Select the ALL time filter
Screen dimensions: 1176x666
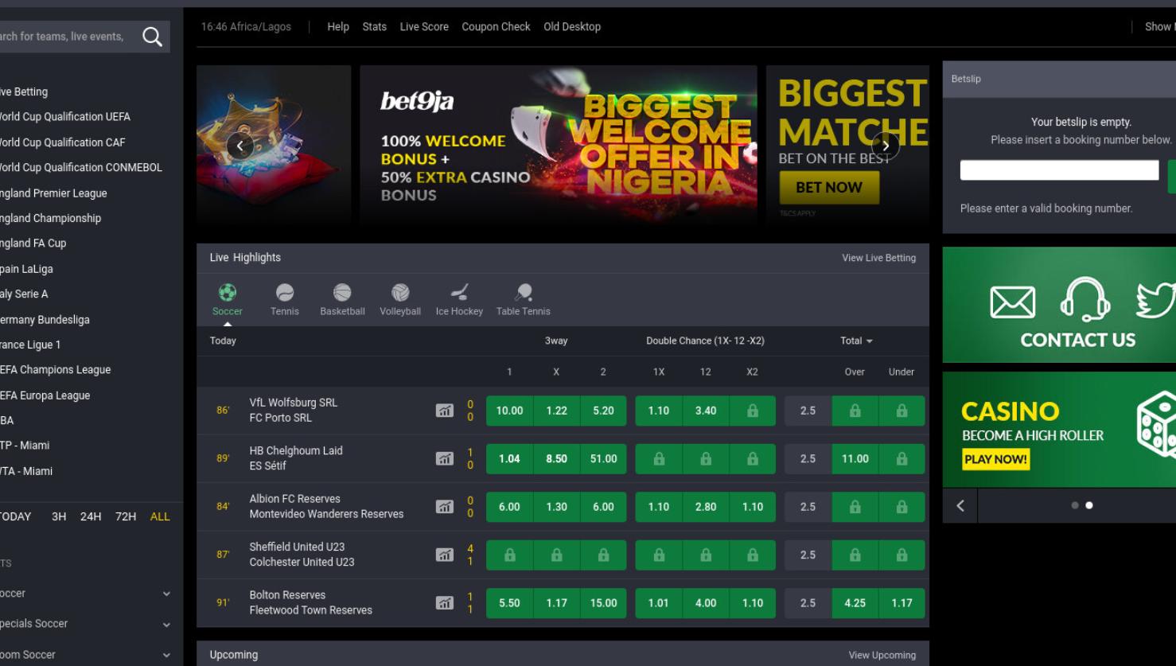pyautogui.click(x=160, y=516)
